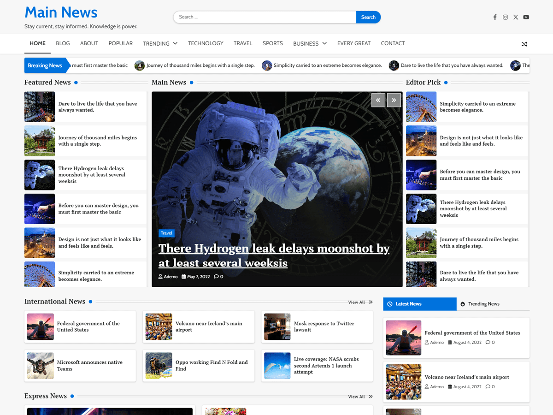
Task: Click the previous arrow on Main News slider
Action: (x=378, y=100)
